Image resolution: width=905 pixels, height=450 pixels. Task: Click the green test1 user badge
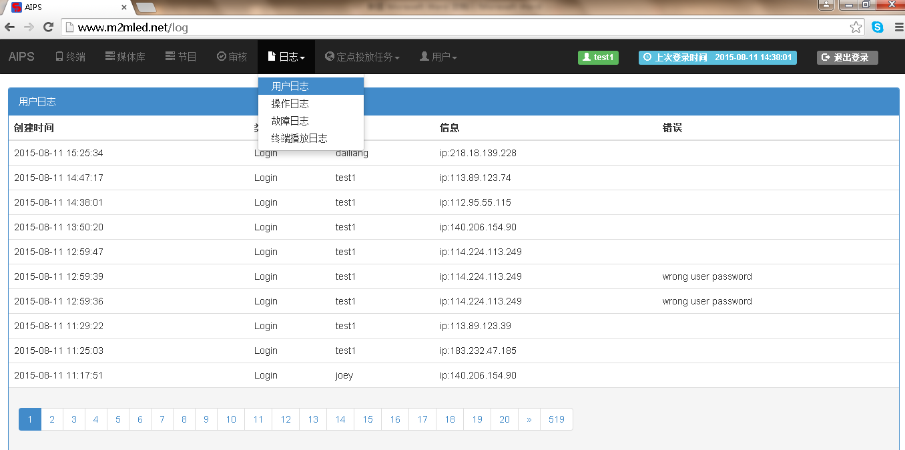click(598, 57)
